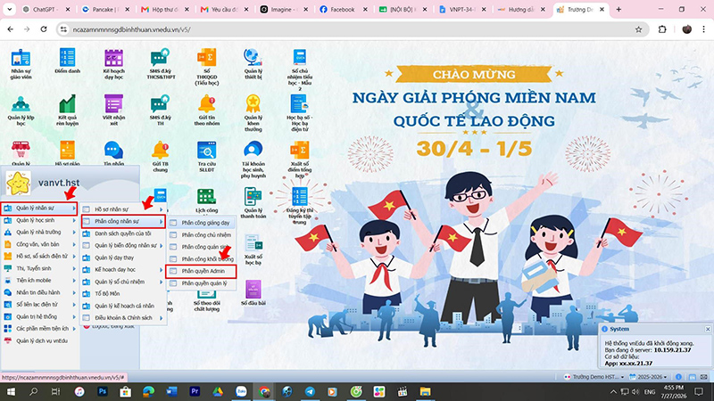Open the Xuất sổ học bạ icon
This screenshot has height=401, width=714.
pos(253,250)
